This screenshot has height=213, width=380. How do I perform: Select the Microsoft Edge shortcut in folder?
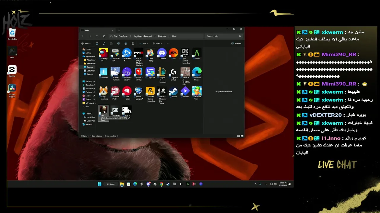(x=197, y=74)
